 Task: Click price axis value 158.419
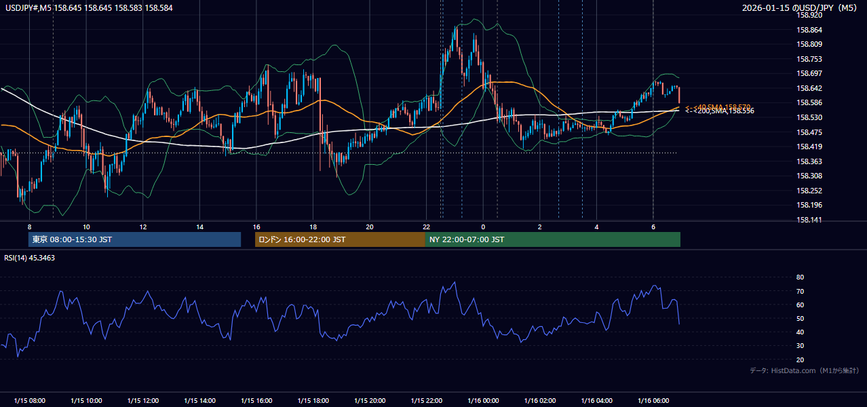[809, 147]
